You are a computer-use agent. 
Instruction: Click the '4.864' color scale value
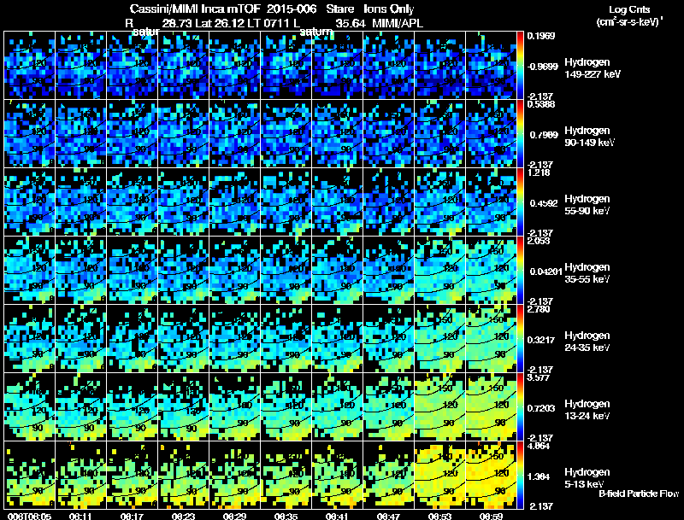(539, 446)
